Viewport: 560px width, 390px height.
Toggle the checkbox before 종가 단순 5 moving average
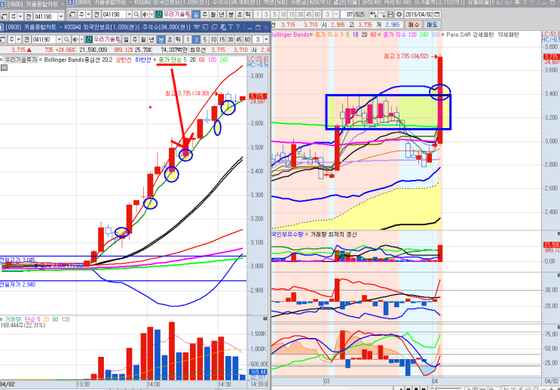[x=155, y=59]
